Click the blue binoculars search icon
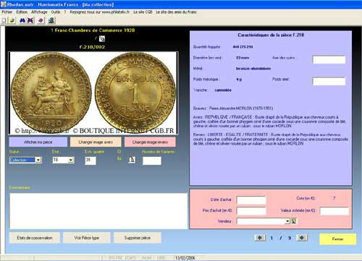 22,20
